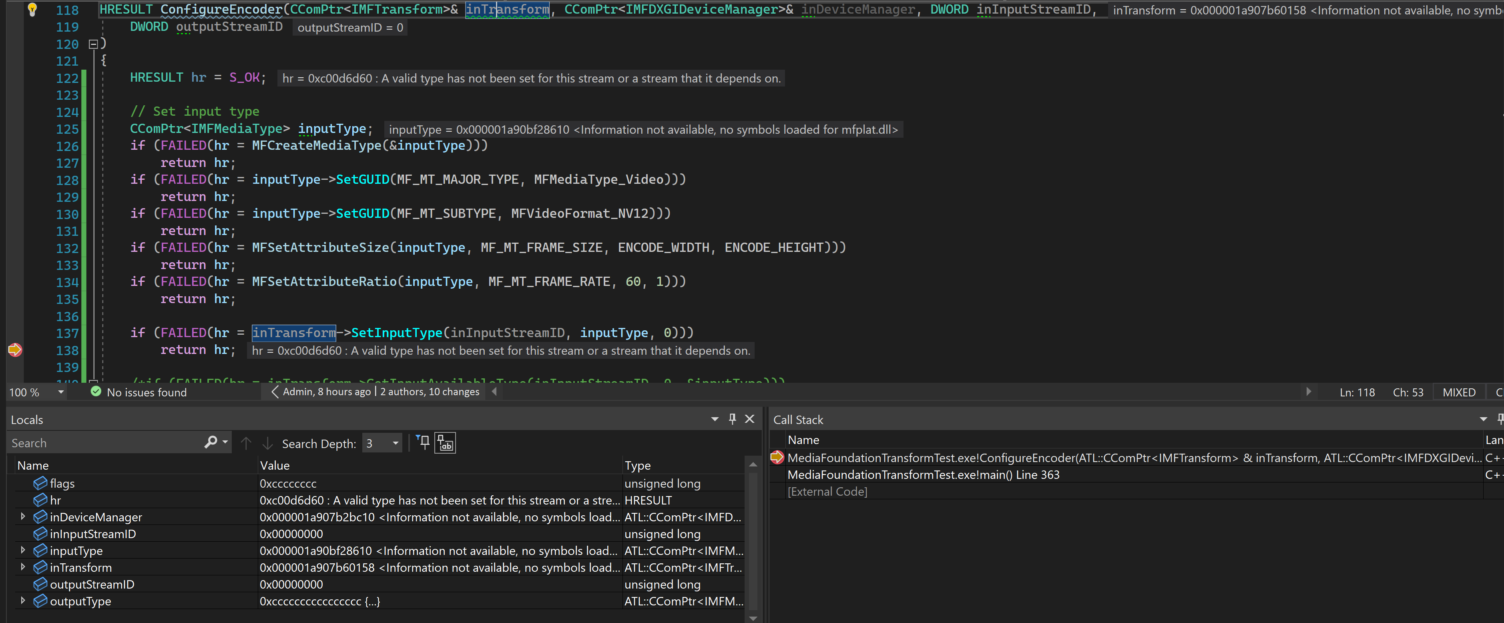This screenshot has height=623, width=1504.
Task: Expand the inDeviceManager variable
Action: pyautogui.click(x=23, y=516)
